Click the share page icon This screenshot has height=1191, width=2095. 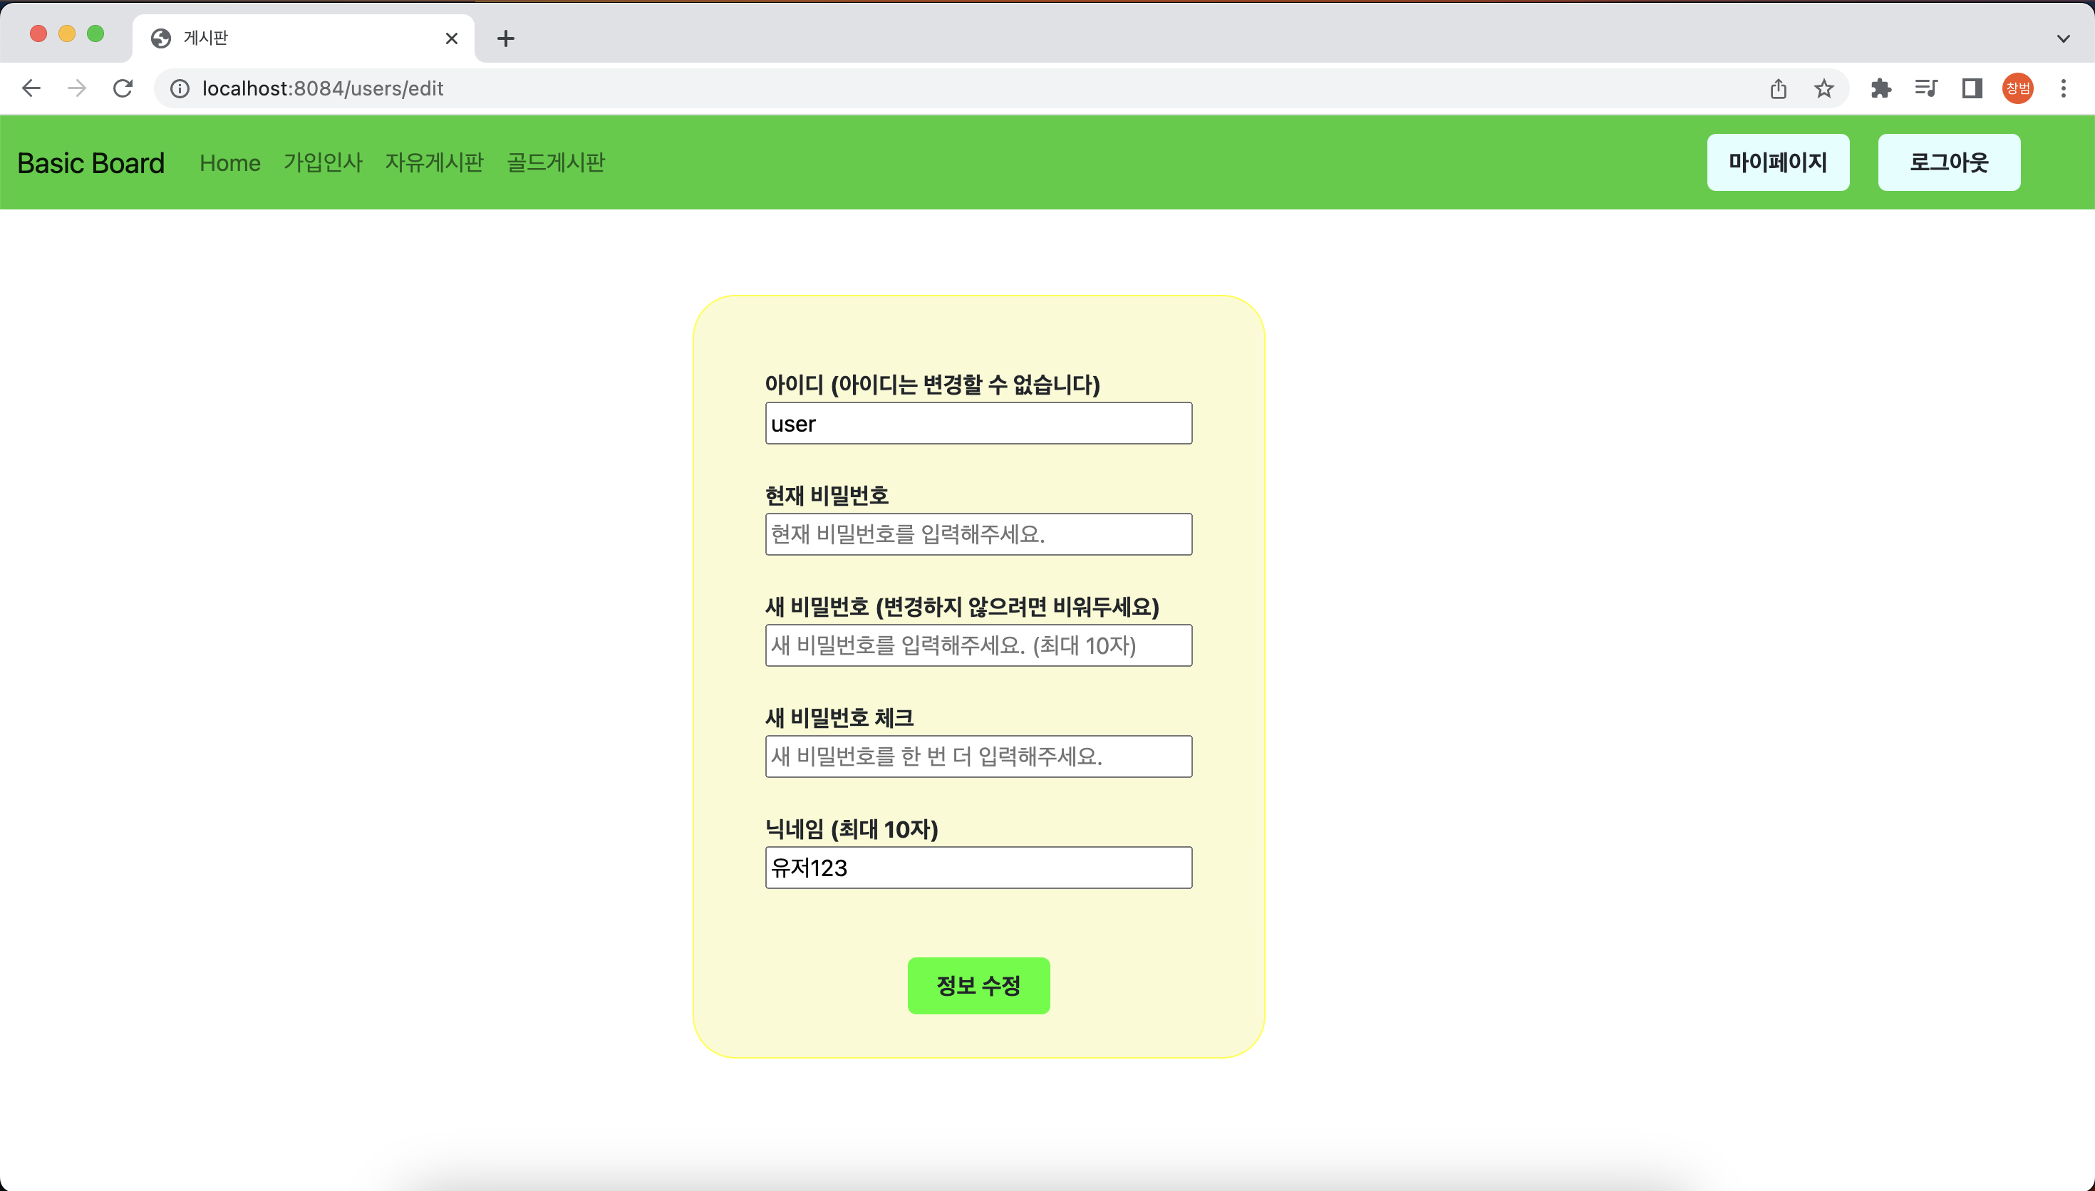[x=1778, y=88]
